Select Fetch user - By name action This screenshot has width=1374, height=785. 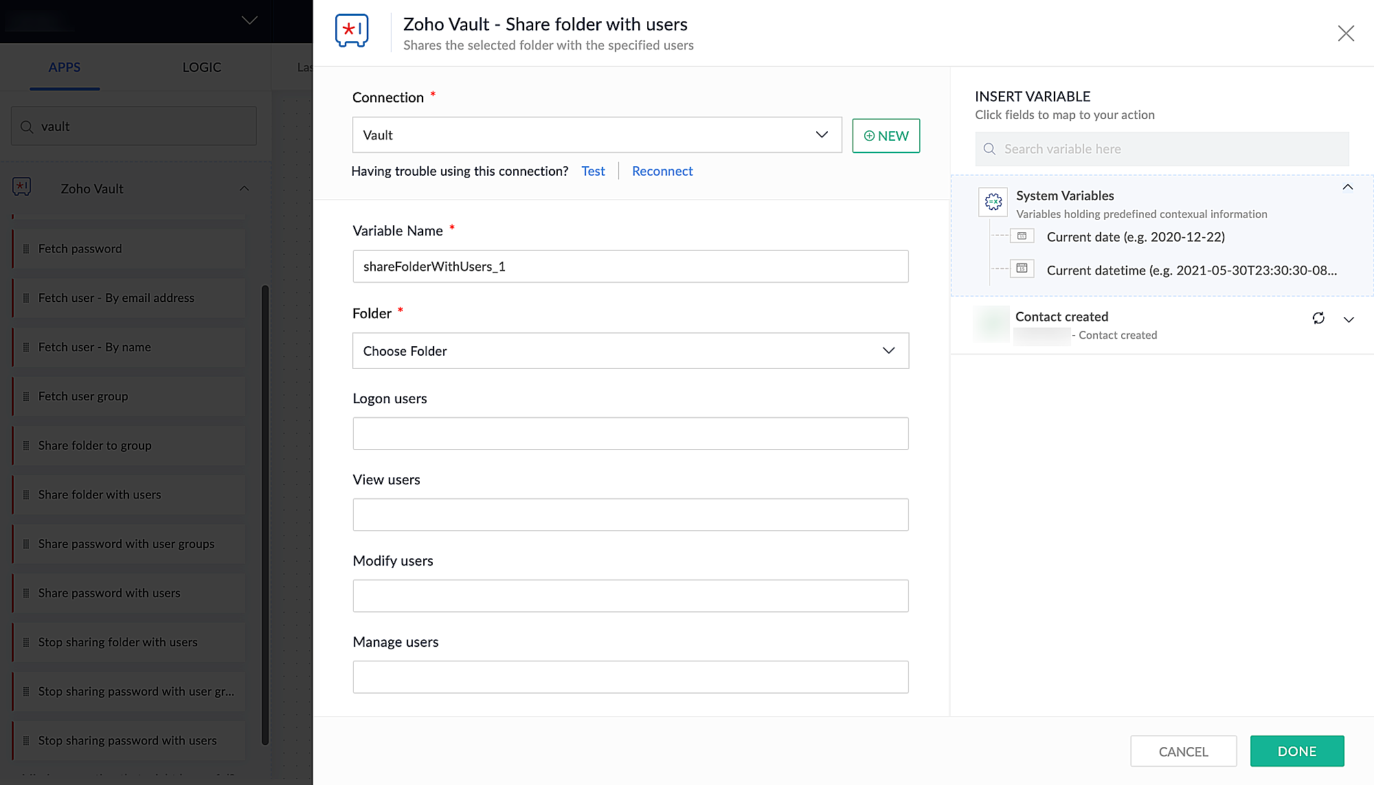click(129, 347)
